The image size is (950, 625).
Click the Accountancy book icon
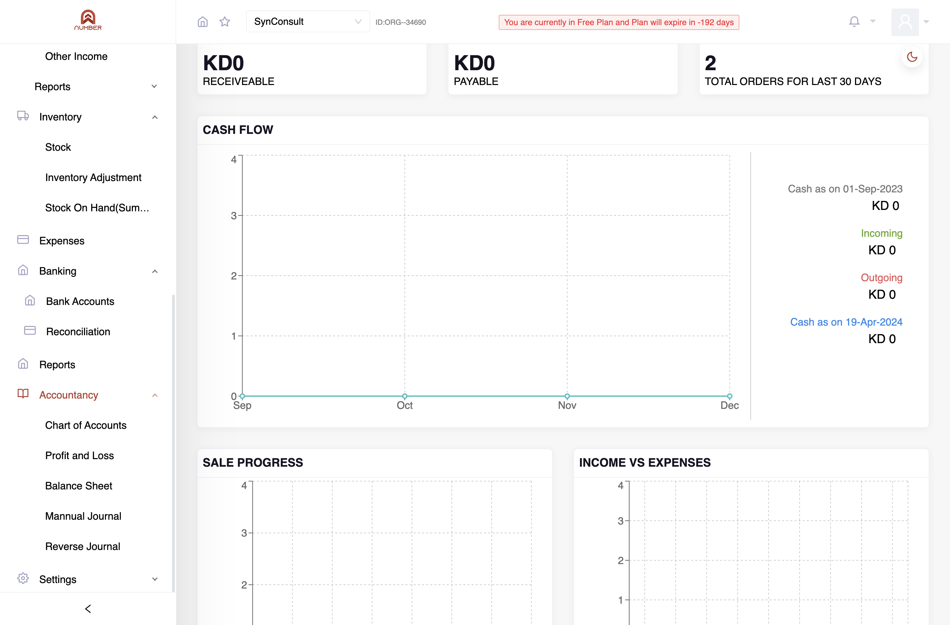click(23, 394)
